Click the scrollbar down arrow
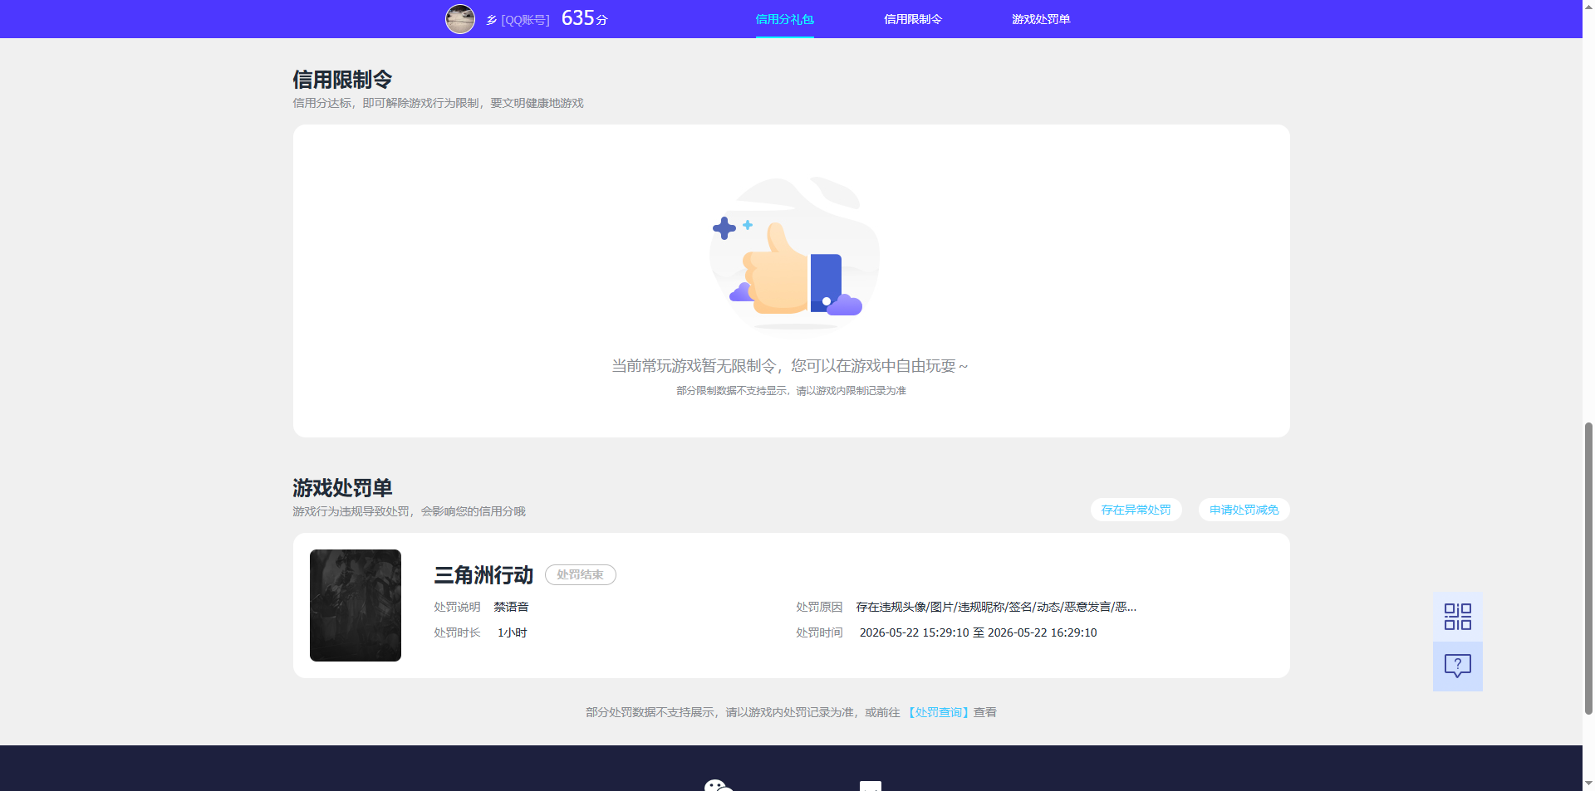The height and width of the screenshot is (791, 1595). (1588, 783)
